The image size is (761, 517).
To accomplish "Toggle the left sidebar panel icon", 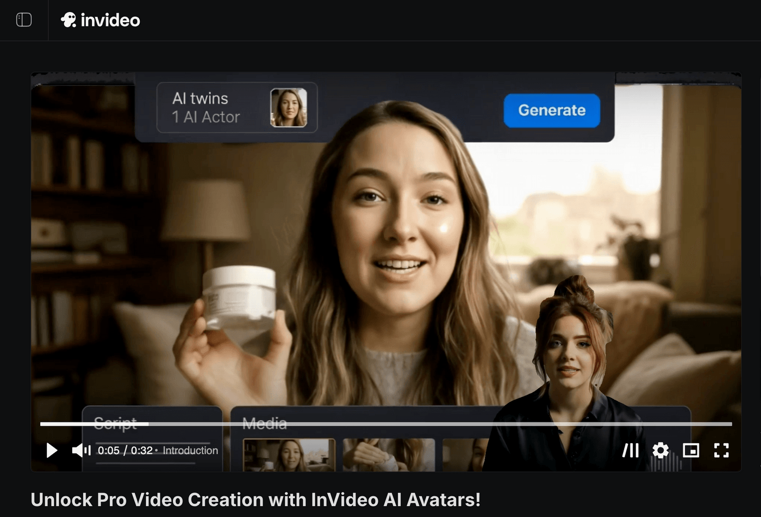I will tap(24, 20).
